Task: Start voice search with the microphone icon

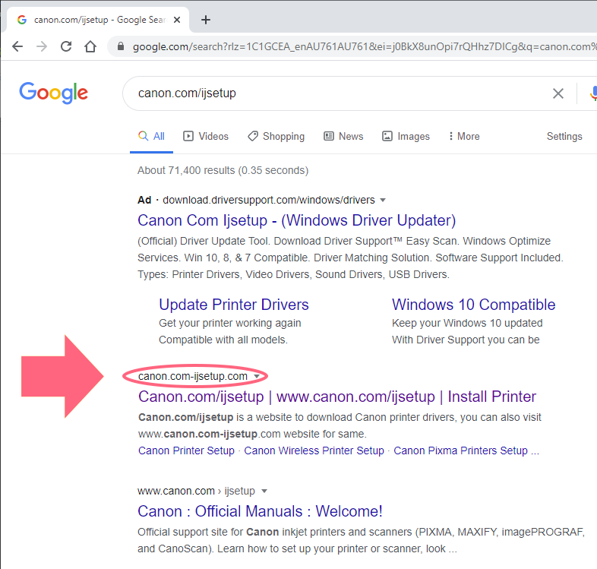Action: [x=593, y=93]
